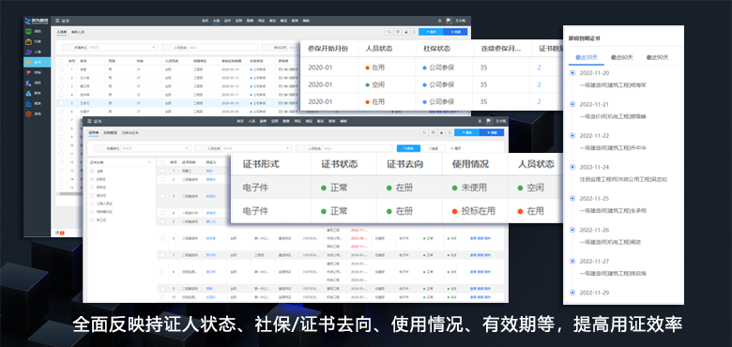Select timeline marker for 2022-11-27
Viewport: 732px width, 347px height.
pos(572,261)
